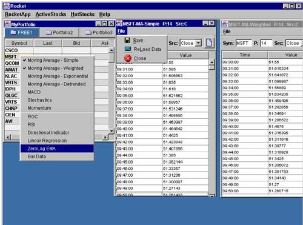Select Directional Indicator from context menu
Image resolution: width=303 pixels, height=225 pixels.
tap(57, 133)
